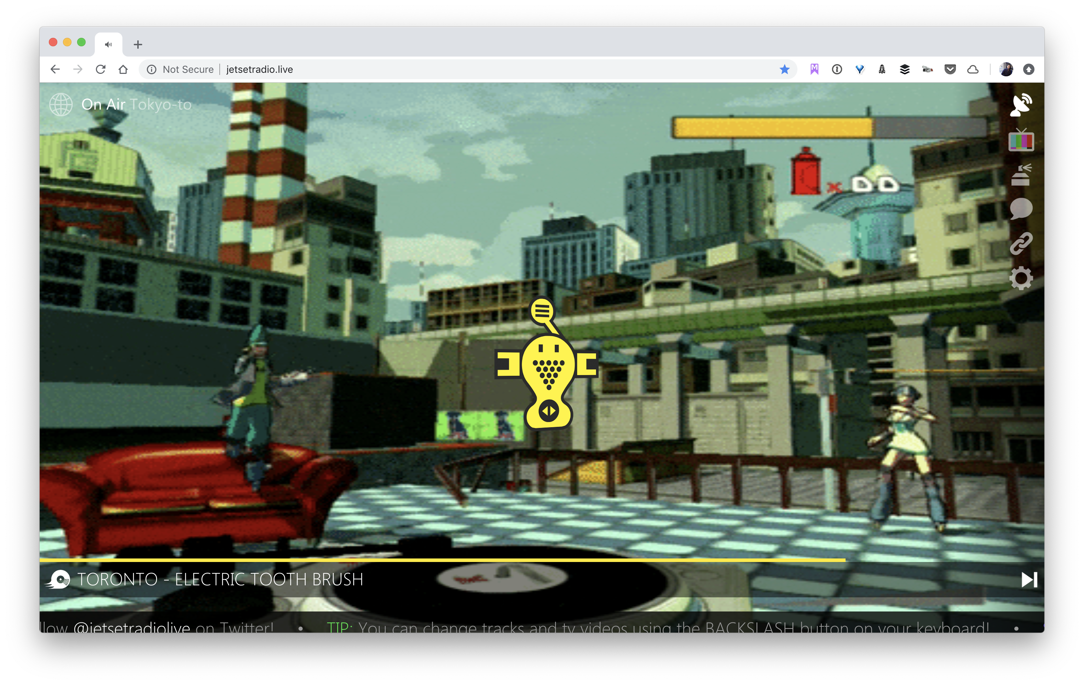Open the chat bubble panel
The height and width of the screenshot is (685, 1084).
pyautogui.click(x=1021, y=208)
